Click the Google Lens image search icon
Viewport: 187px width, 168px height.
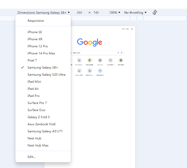(122, 53)
